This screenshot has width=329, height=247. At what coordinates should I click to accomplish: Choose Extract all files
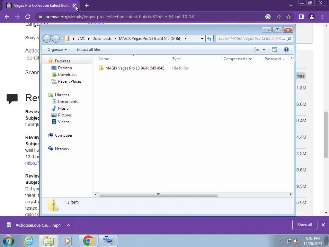(x=89, y=50)
